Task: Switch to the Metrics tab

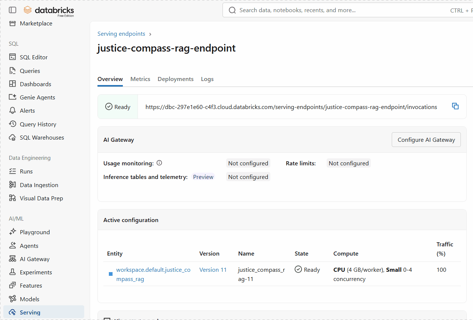Action: 140,79
